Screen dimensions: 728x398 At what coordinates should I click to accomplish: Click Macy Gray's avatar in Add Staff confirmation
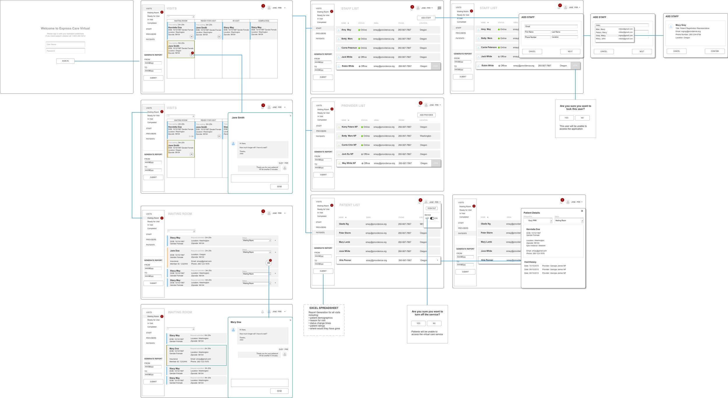point(671,26)
